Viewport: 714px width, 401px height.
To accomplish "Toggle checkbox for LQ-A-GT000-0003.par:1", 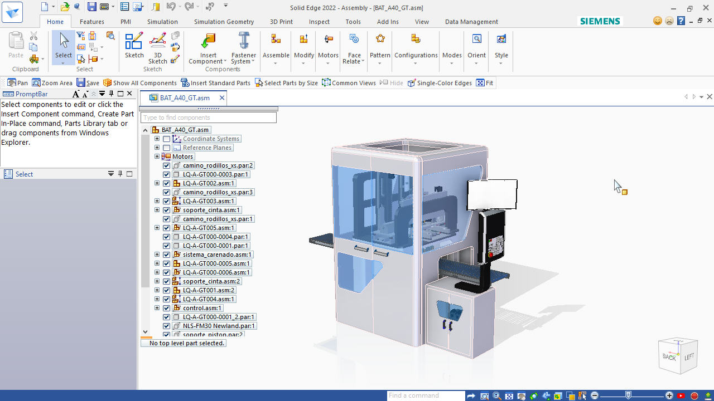I will 166,174.
